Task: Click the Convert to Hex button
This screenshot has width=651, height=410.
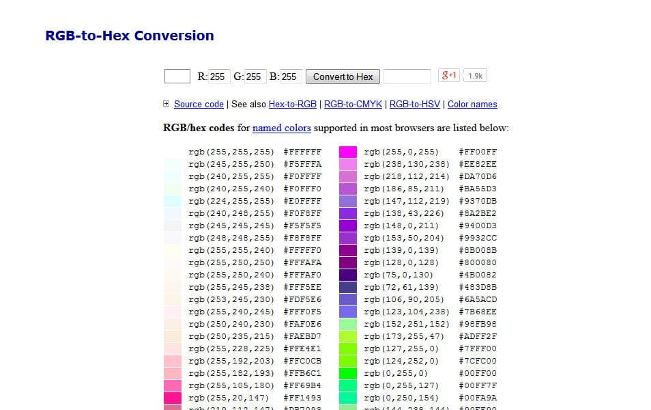Action: [343, 77]
